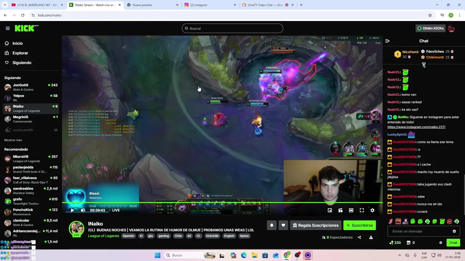Screen dimensions: 465x261
Task: Click the Suscribirse button
Action: (x=360, y=225)
